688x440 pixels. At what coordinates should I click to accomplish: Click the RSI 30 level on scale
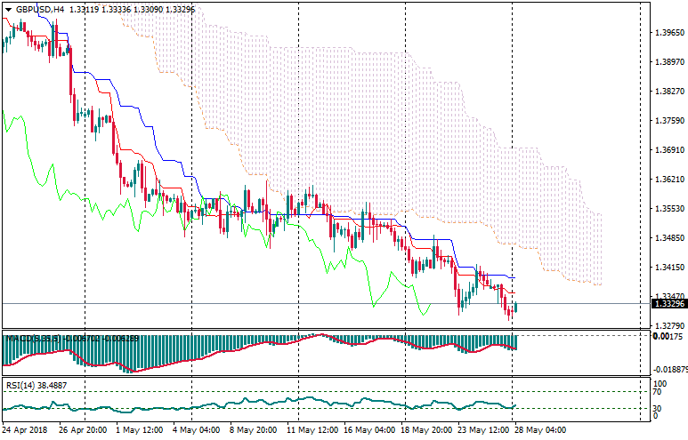[658, 408]
